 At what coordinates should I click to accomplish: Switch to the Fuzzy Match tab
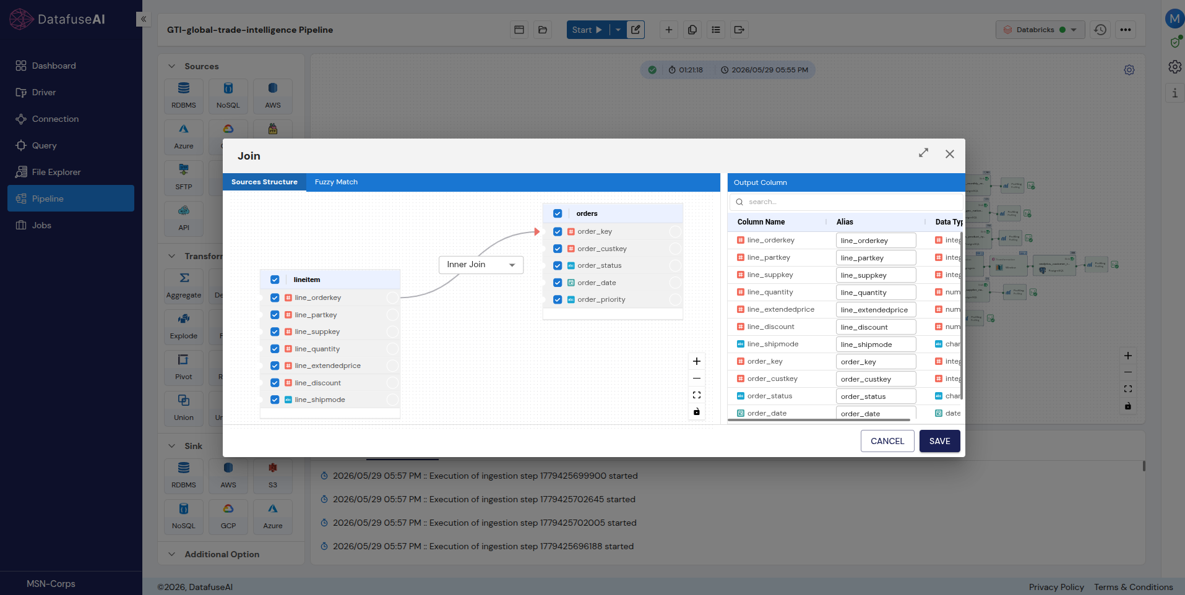pos(336,182)
